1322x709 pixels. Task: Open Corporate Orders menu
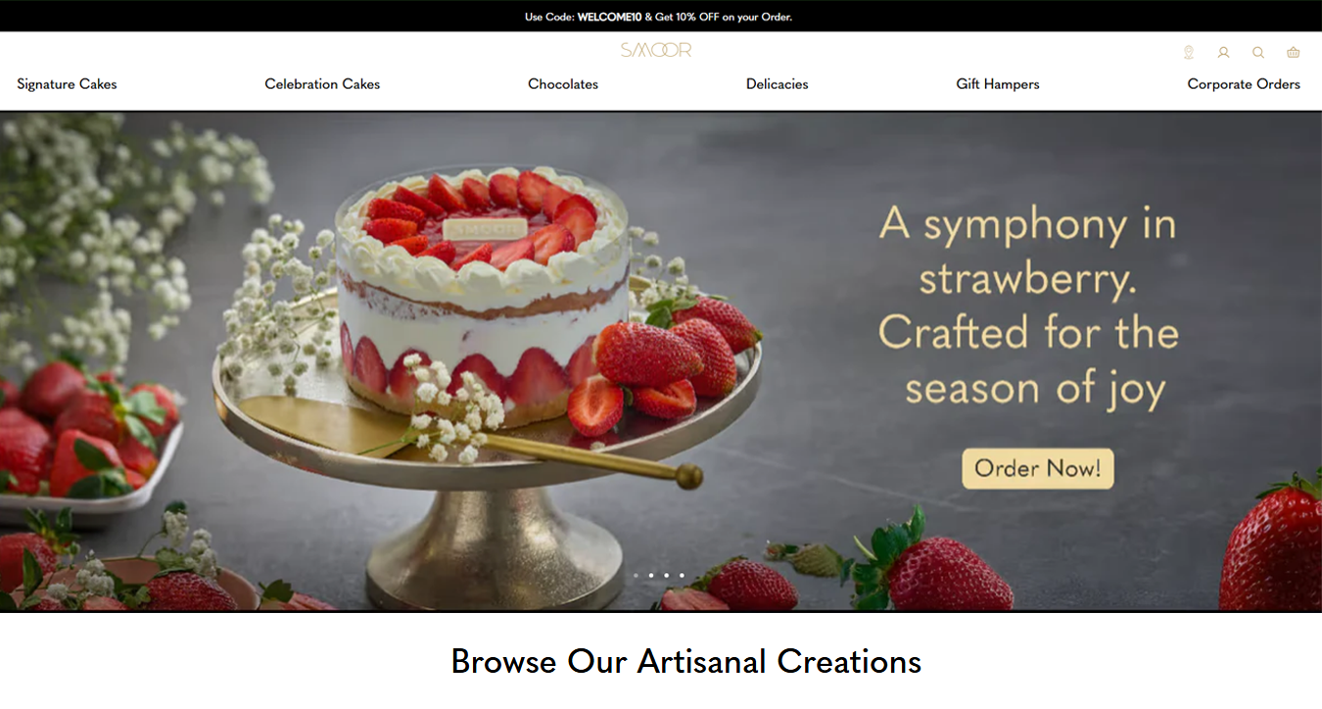pyautogui.click(x=1244, y=84)
